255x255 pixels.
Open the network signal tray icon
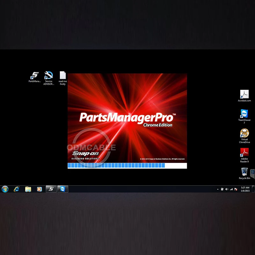click(x=231, y=189)
